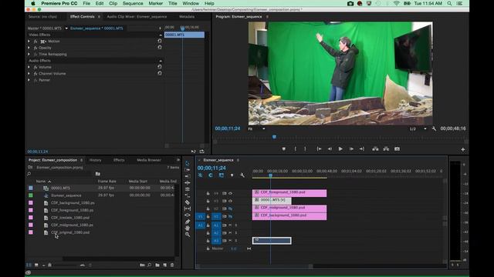Click the Find magnifier icon in Project panel footer
Image resolution: width=494 pixels, height=277 pixels.
(149, 265)
